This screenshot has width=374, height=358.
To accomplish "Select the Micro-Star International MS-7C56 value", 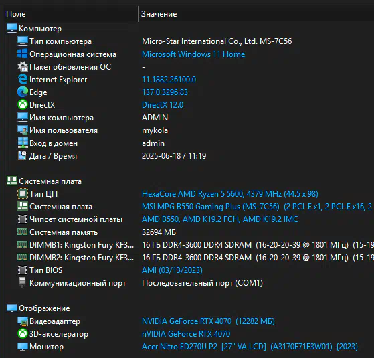I will click(x=217, y=41).
